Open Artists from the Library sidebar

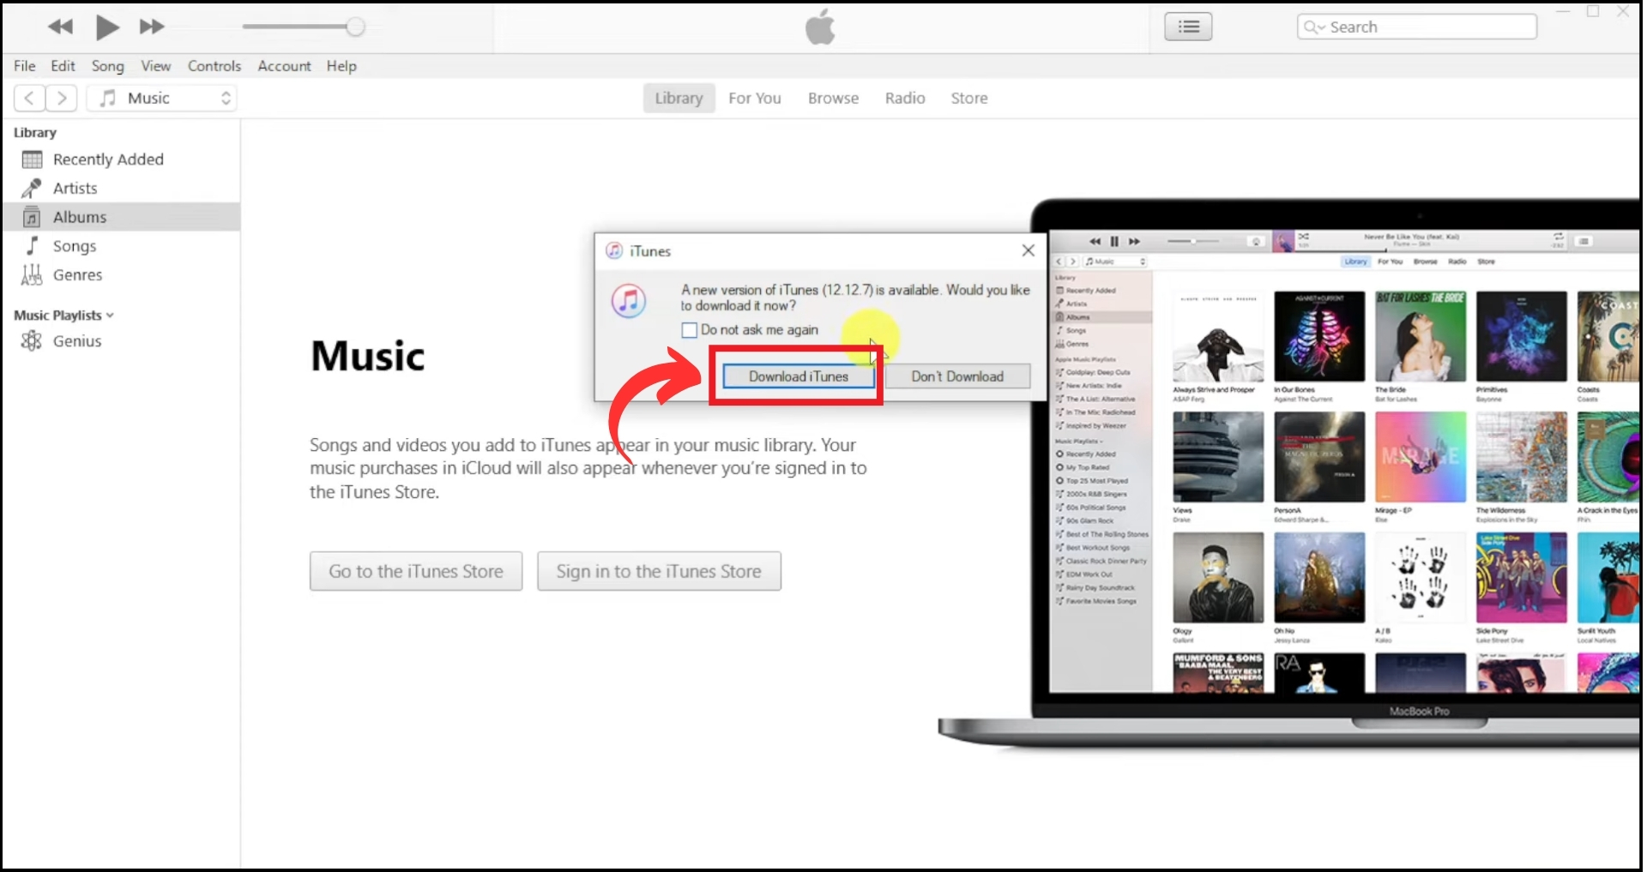click(75, 188)
